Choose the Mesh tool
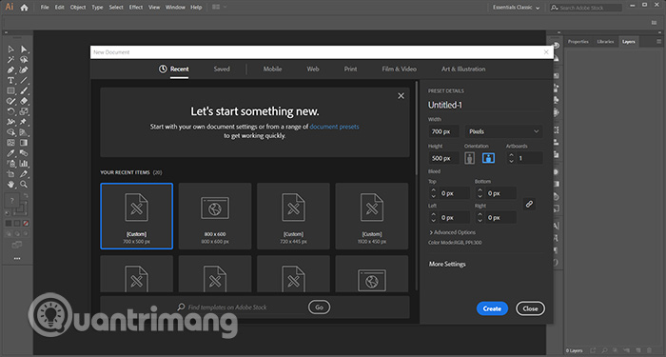The width and height of the screenshot is (666, 357). 10,143
